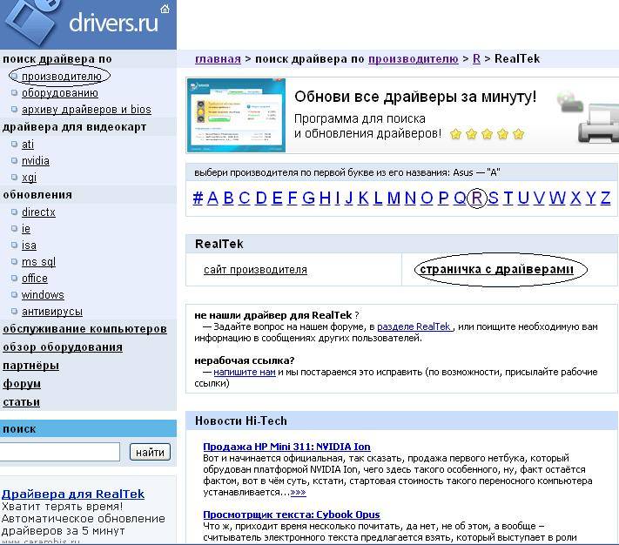Open isa updates link
Viewport: 619px width, 545px height.
tap(29, 245)
